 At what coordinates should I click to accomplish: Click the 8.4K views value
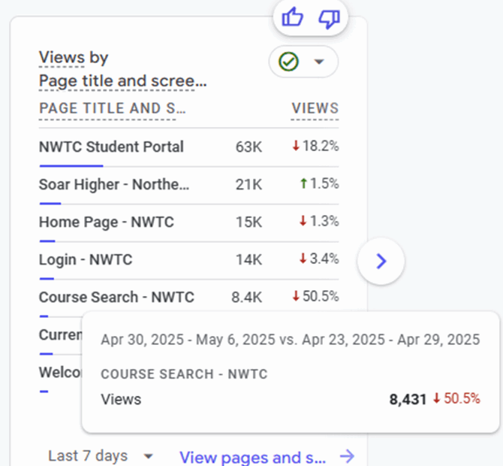[247, 298]
